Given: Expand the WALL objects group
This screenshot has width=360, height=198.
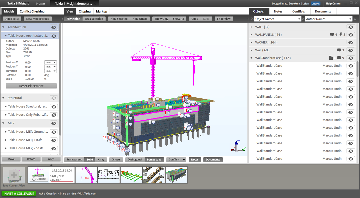Looking at the screenshot, I should click(x=252, y=27).
